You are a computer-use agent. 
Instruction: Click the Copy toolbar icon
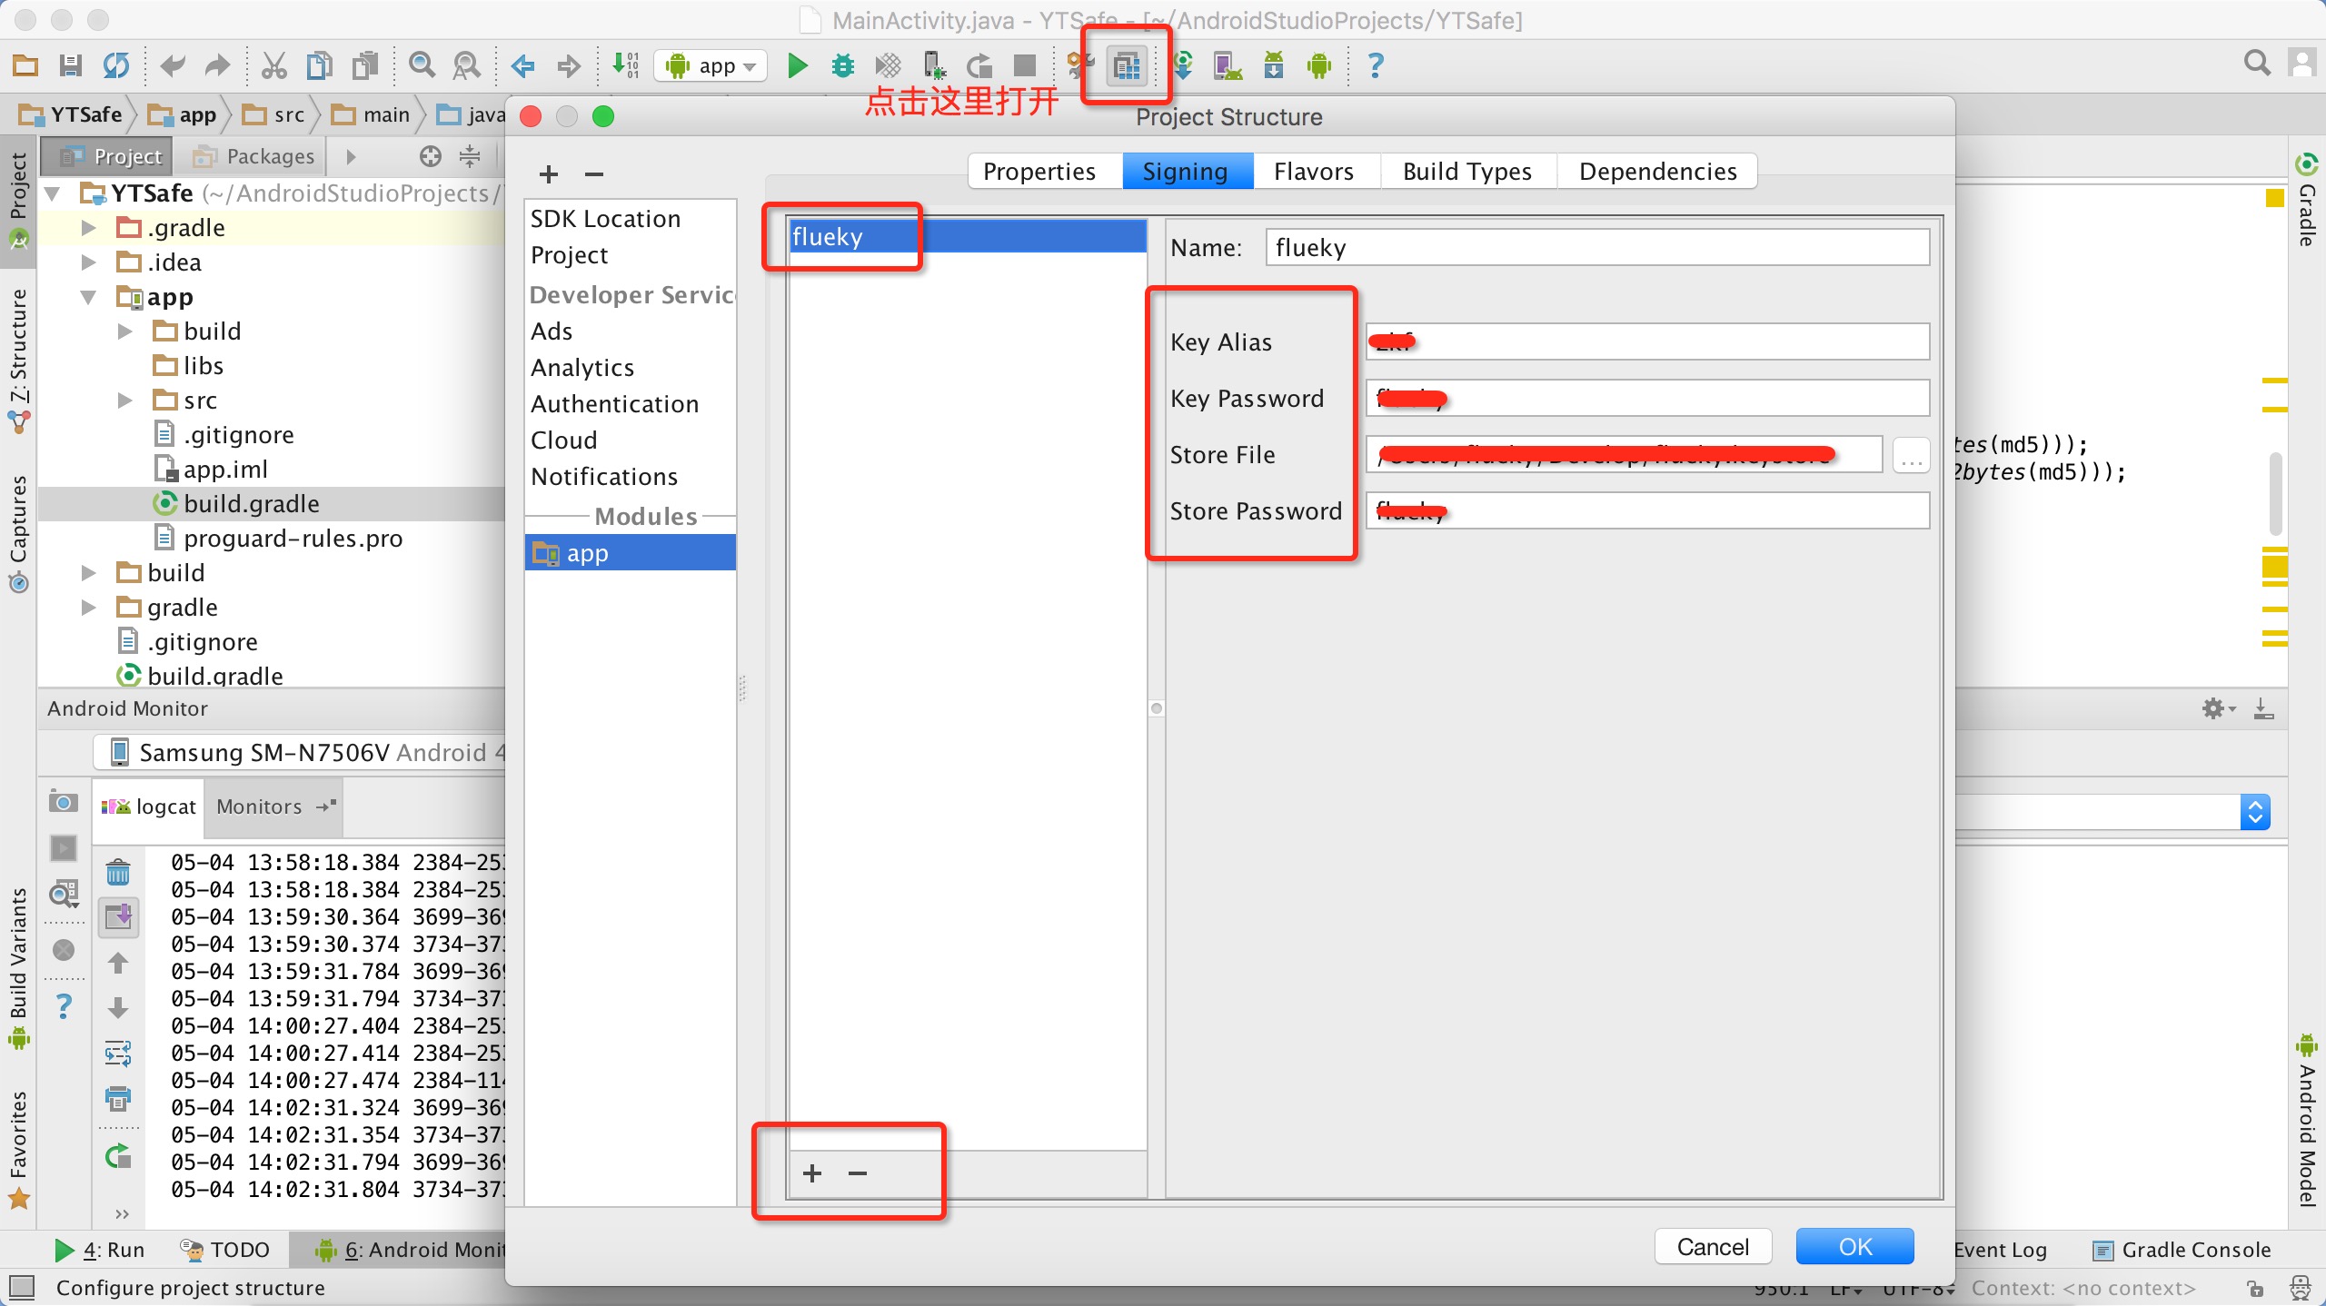click(x=319, y=65)
